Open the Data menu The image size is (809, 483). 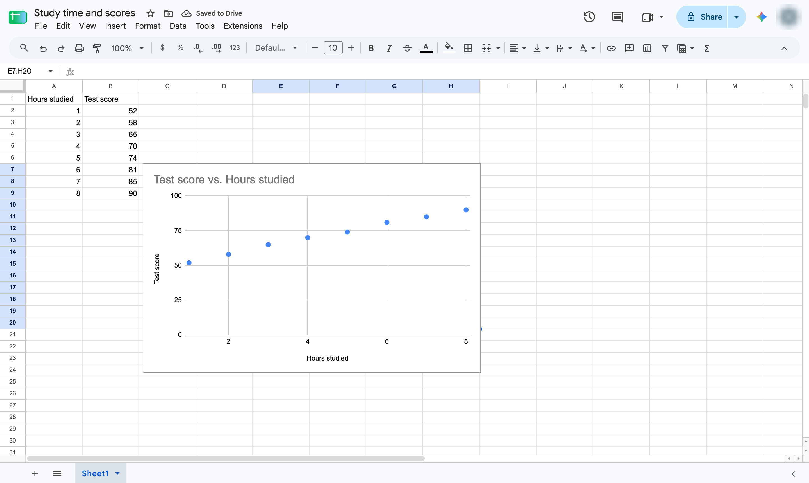pos(178,26)
